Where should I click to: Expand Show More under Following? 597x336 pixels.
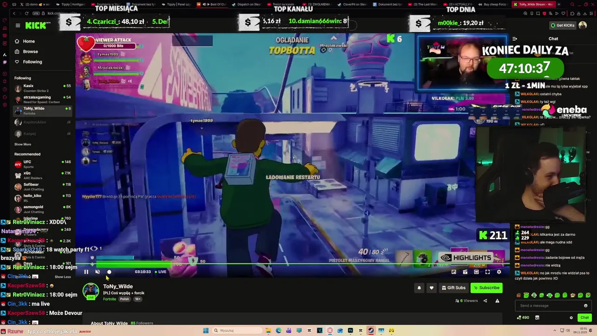[22, 144]
